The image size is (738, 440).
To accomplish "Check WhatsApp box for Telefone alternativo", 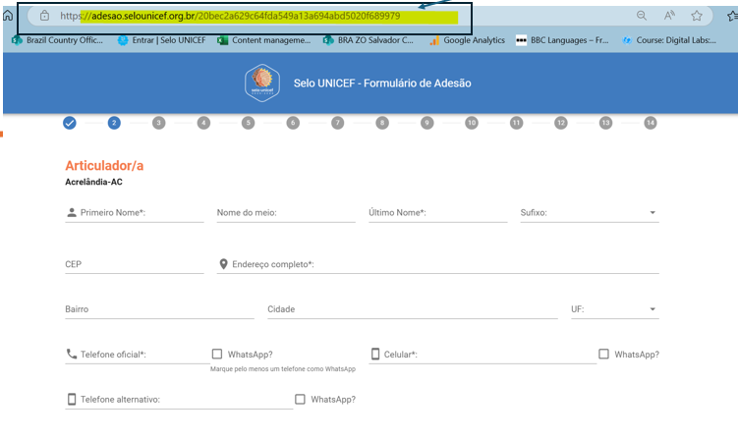I will tap(300, 399).
